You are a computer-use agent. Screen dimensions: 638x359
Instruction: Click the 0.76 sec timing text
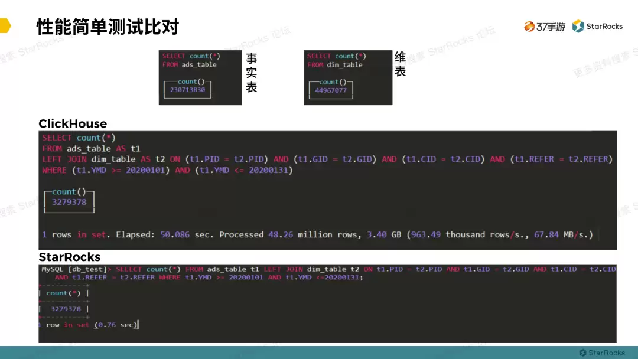tap(116, 325)
